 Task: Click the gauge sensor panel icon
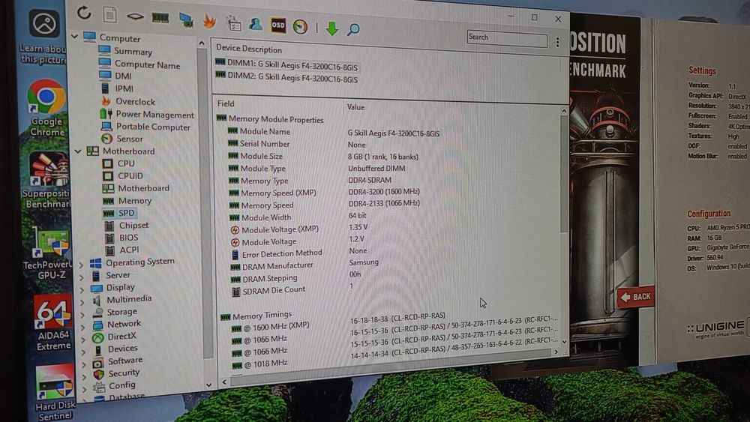(x=301, y=27)
